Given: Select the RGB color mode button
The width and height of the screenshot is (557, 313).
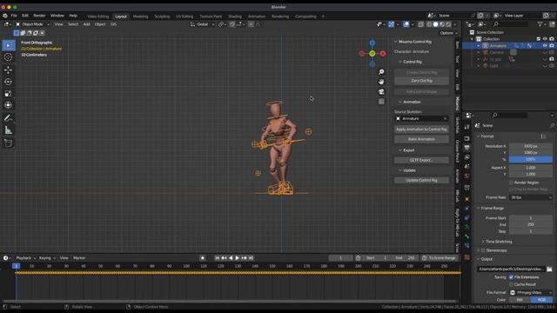Looking at the screenshot, I should coord(541,300).
